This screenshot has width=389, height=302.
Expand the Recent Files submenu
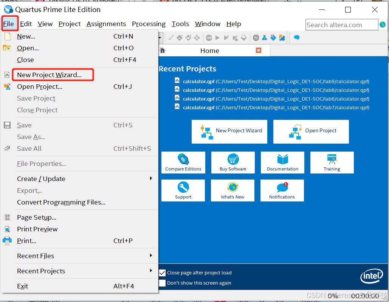tap(79, 256)
